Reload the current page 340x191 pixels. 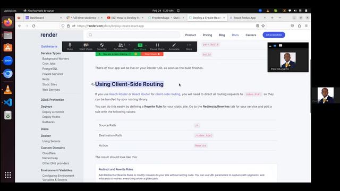[33, 26]
